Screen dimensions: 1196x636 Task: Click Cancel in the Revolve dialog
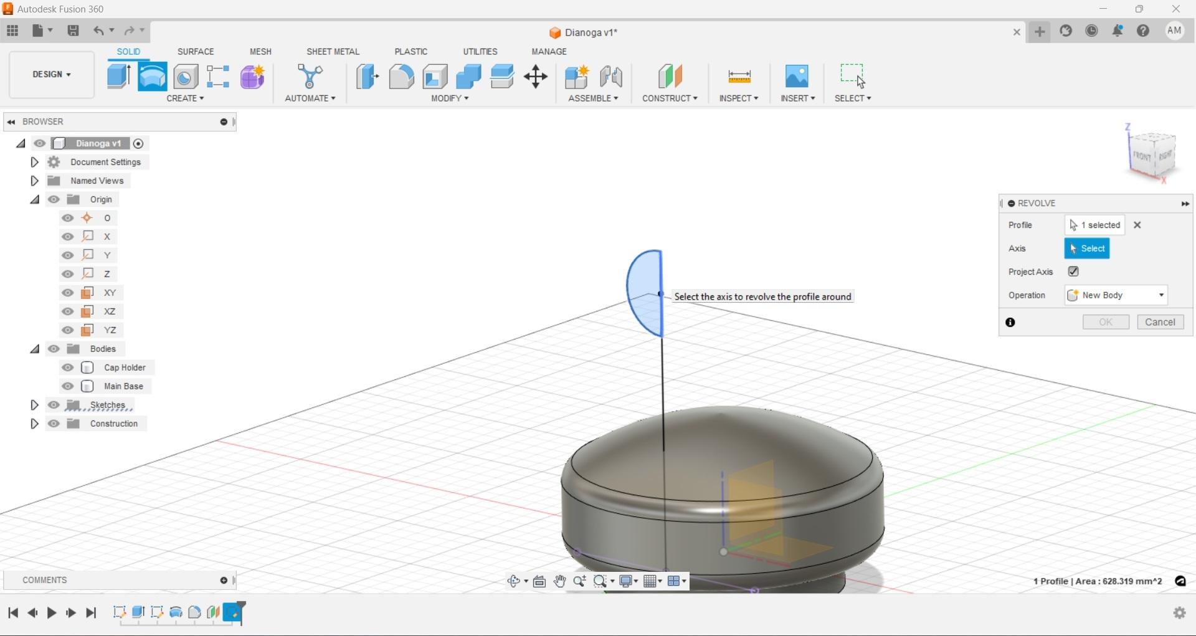tap(1160, 322)
